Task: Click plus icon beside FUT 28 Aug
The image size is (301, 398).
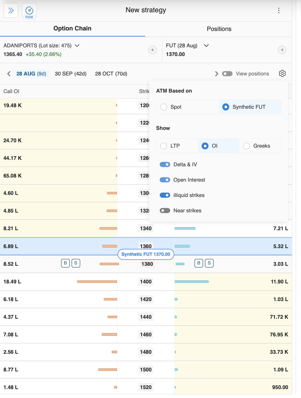Action: click(x=282, y=50)
